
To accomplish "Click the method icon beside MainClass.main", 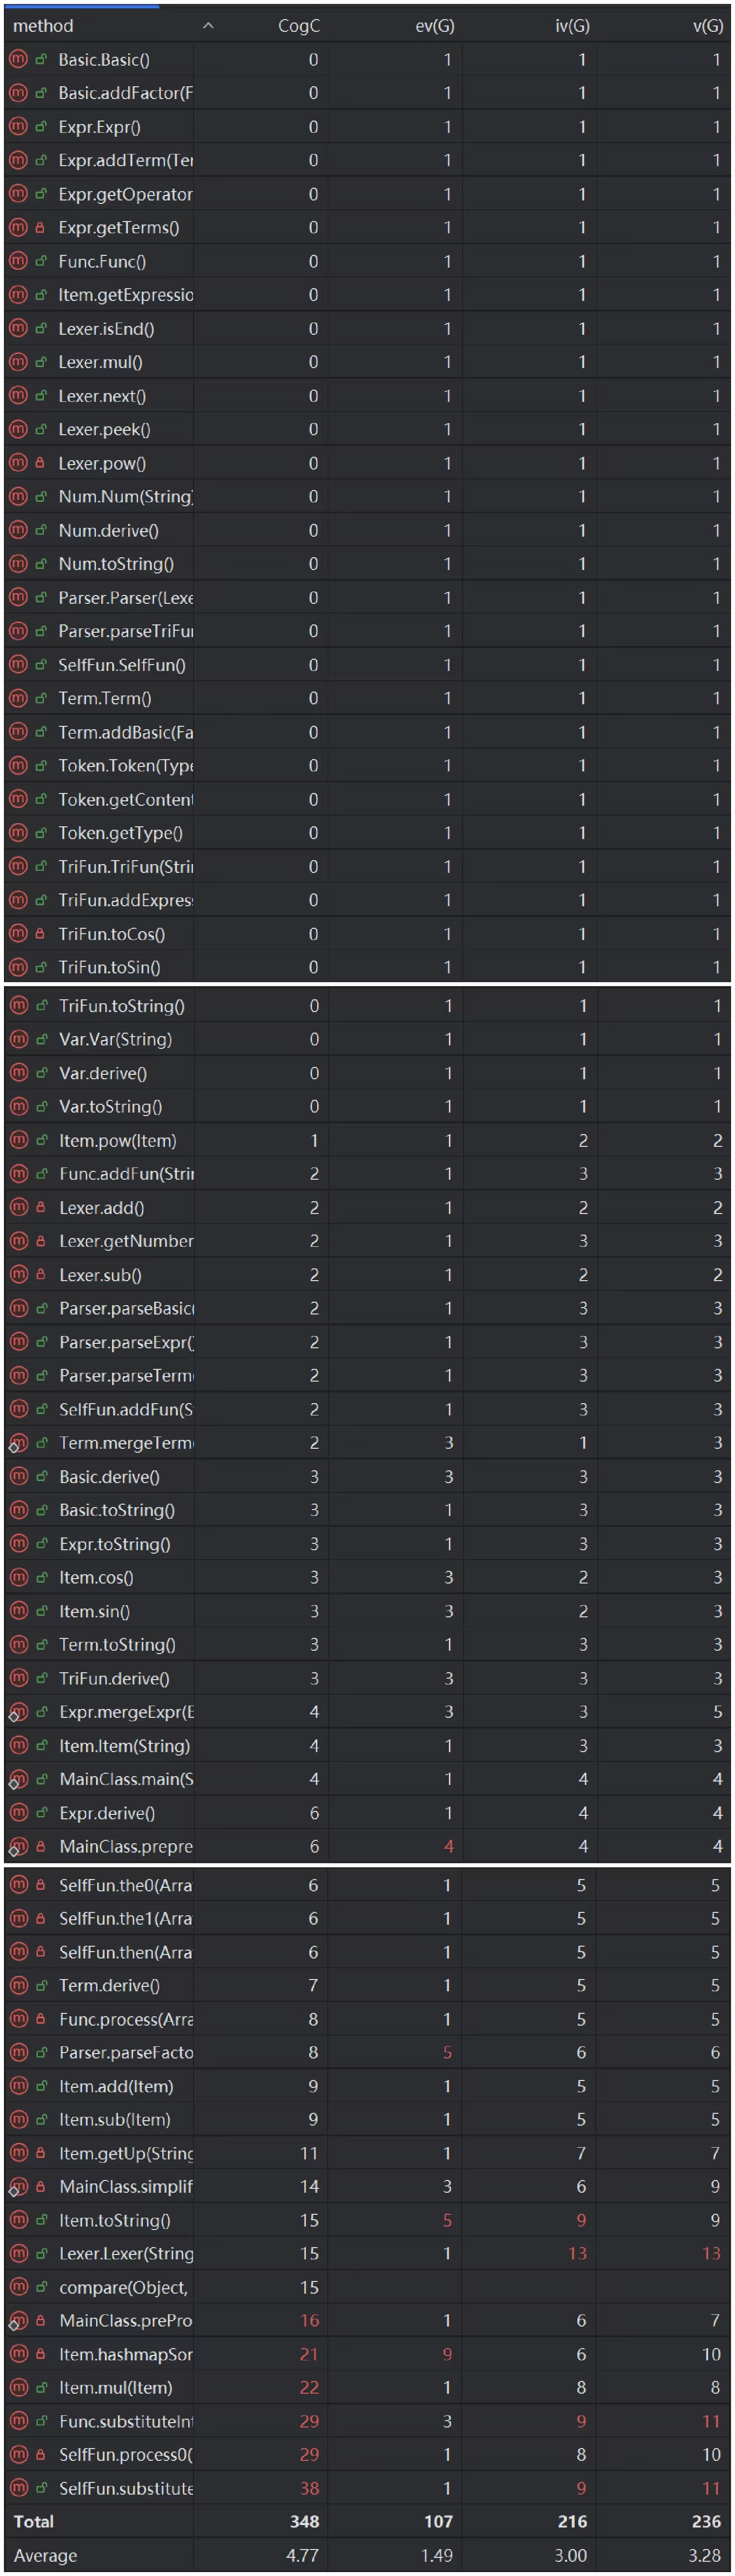I will coord(18,1779).
